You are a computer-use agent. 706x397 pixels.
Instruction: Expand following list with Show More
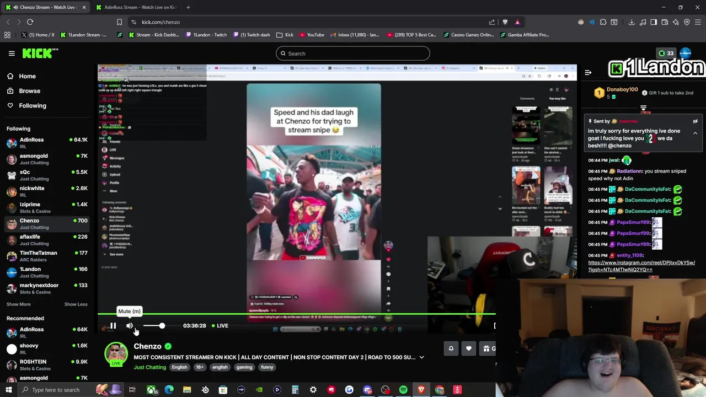[18, 304]
